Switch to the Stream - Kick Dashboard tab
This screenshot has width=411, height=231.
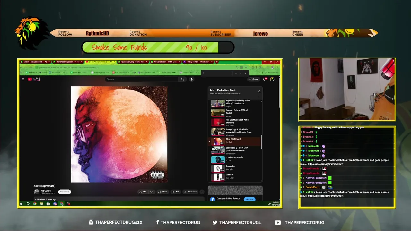point(35,62)
